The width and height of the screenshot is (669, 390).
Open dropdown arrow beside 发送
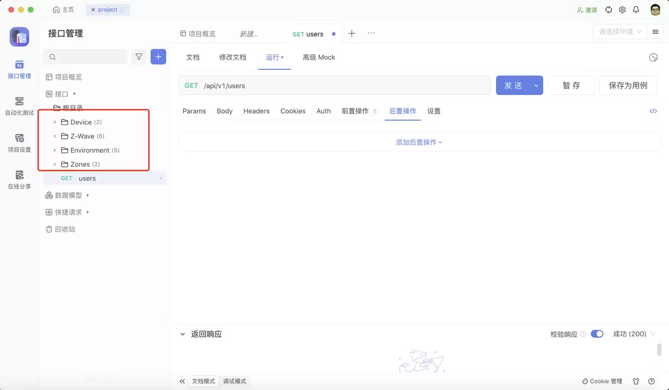(x=536, y=86)
